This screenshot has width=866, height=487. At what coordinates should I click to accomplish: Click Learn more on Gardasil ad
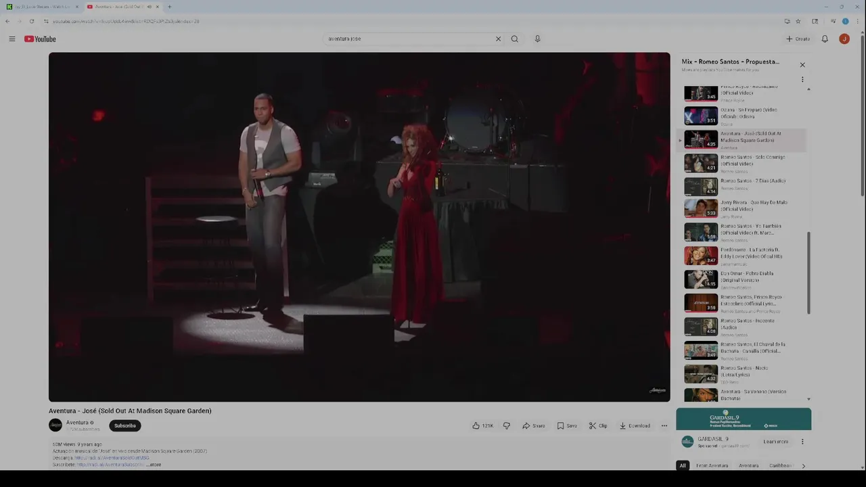click(x=776, y=442)
